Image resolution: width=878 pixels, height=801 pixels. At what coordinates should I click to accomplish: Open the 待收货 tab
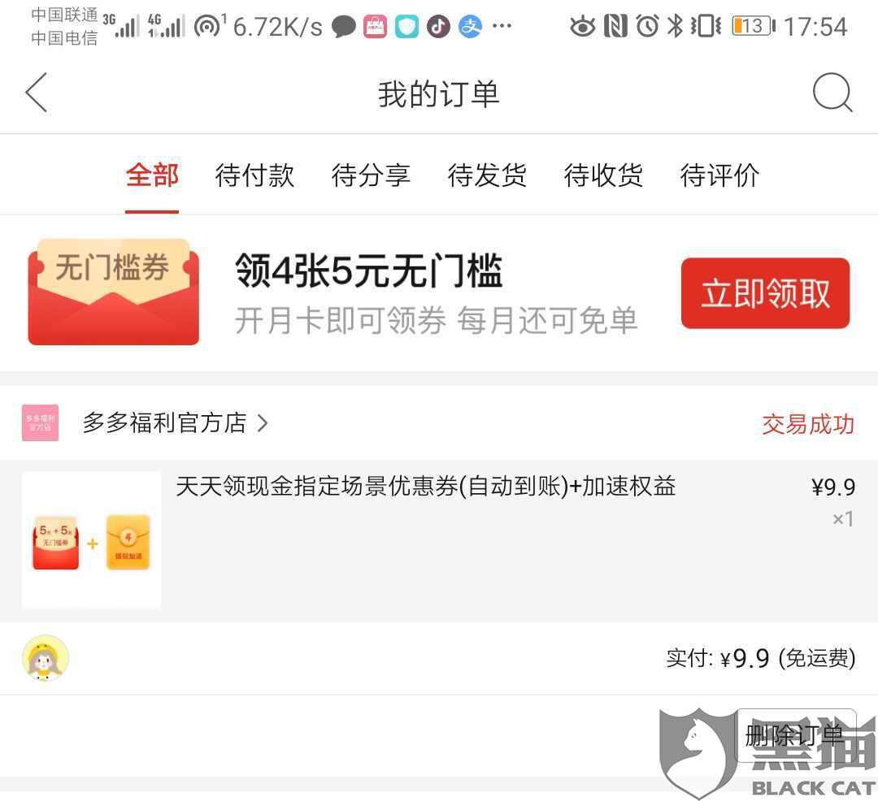click(x=603, y=175)
